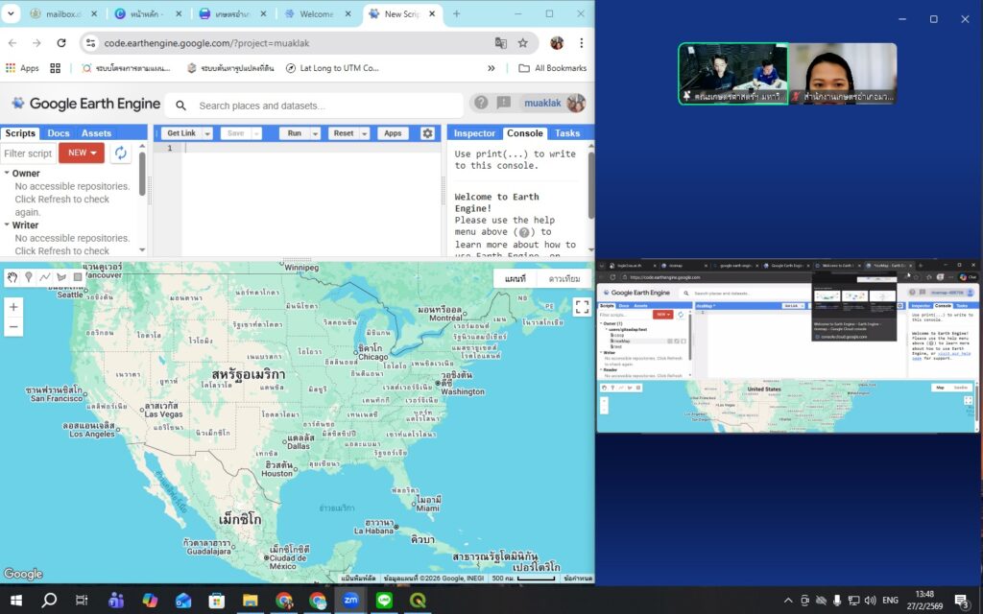Select the hand pan tool on map
983x614 pixels.
(12, 277)
